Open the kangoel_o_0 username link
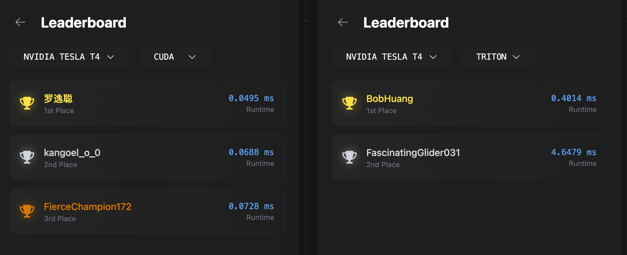 click(72, 153)
